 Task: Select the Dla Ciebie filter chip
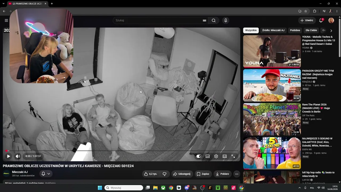(311, 30)
